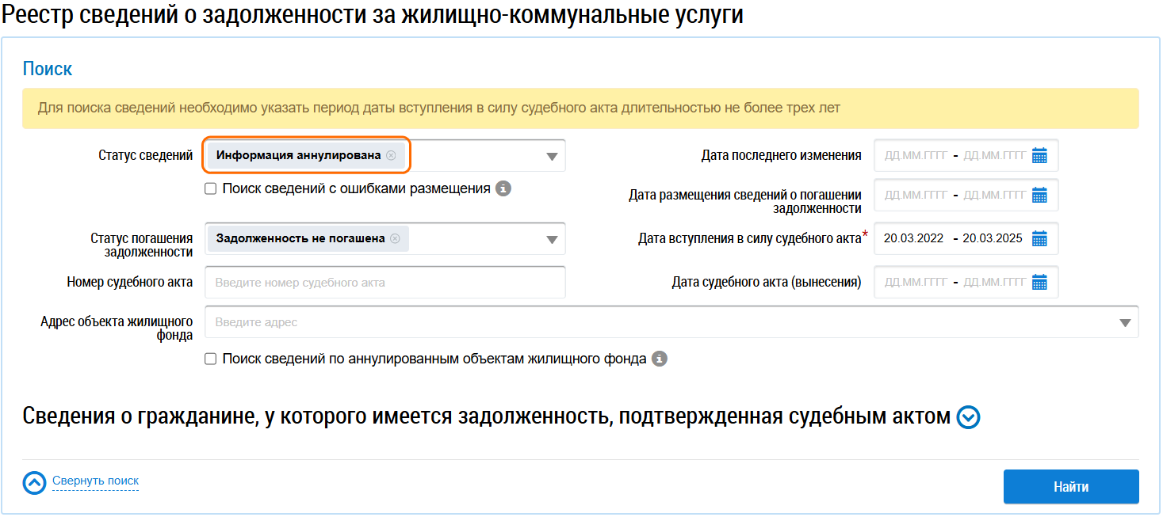
Task: Focus the court act number input field
Action: 384,283
